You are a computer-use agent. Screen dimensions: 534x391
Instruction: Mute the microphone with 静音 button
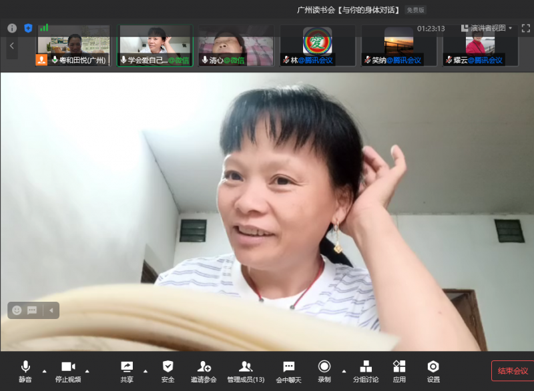coord(25,371)
